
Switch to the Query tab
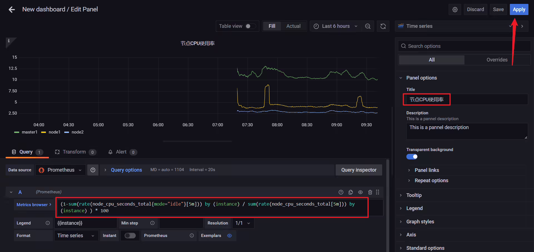click(x=27, y=152)
